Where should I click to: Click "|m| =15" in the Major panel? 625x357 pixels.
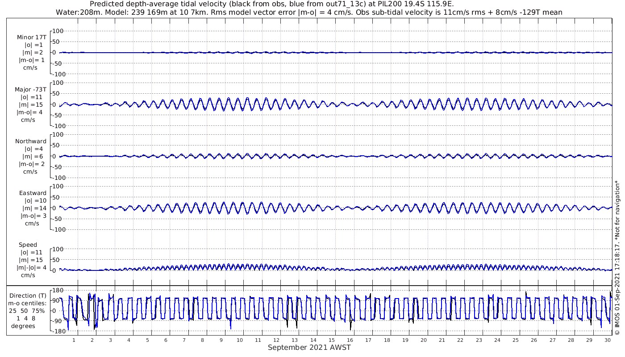[x=31, y=105]
